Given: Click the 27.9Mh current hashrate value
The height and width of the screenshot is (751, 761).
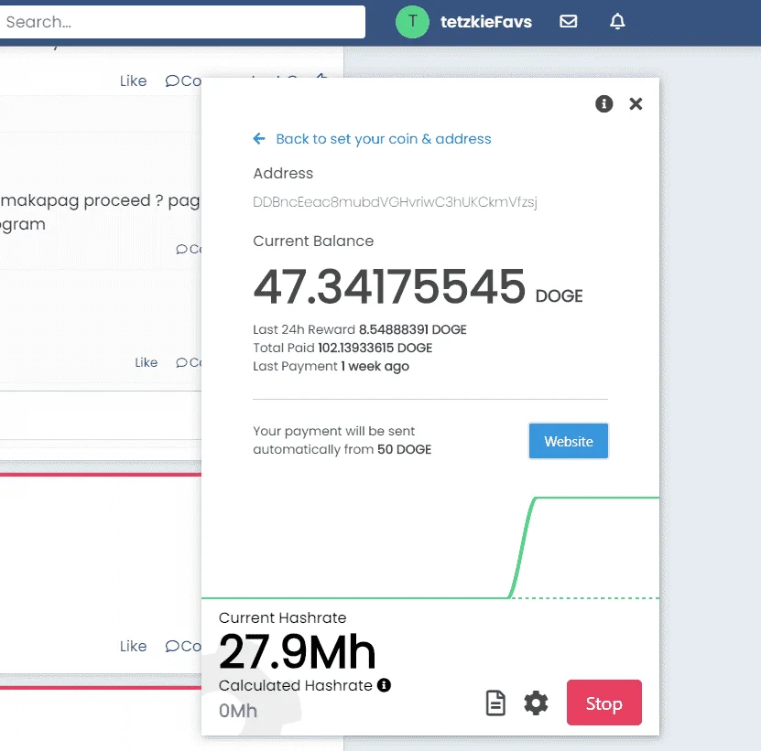Looking at the screenshot, I should pyautogui.click(x=297, y=651).
